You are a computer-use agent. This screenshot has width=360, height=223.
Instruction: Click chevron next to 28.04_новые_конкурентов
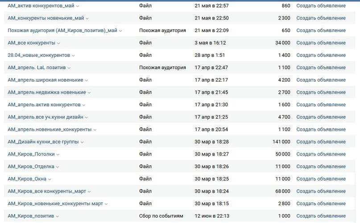(74, 56)
